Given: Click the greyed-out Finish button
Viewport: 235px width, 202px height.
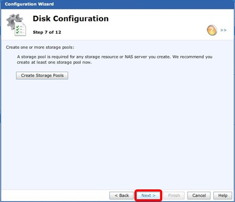Looking at the screenshot, I should 174,196.
